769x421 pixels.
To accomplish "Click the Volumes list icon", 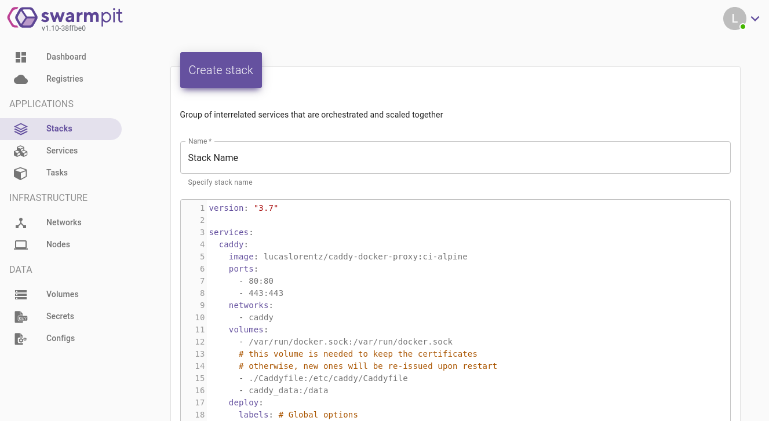I will [21, 294].
